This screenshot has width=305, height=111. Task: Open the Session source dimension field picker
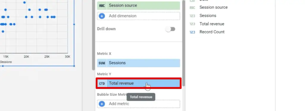point(139,6)
